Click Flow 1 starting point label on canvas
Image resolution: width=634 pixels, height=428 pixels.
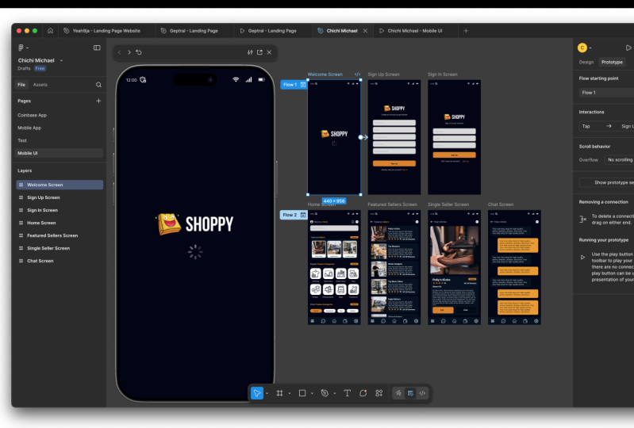(290, 84)
